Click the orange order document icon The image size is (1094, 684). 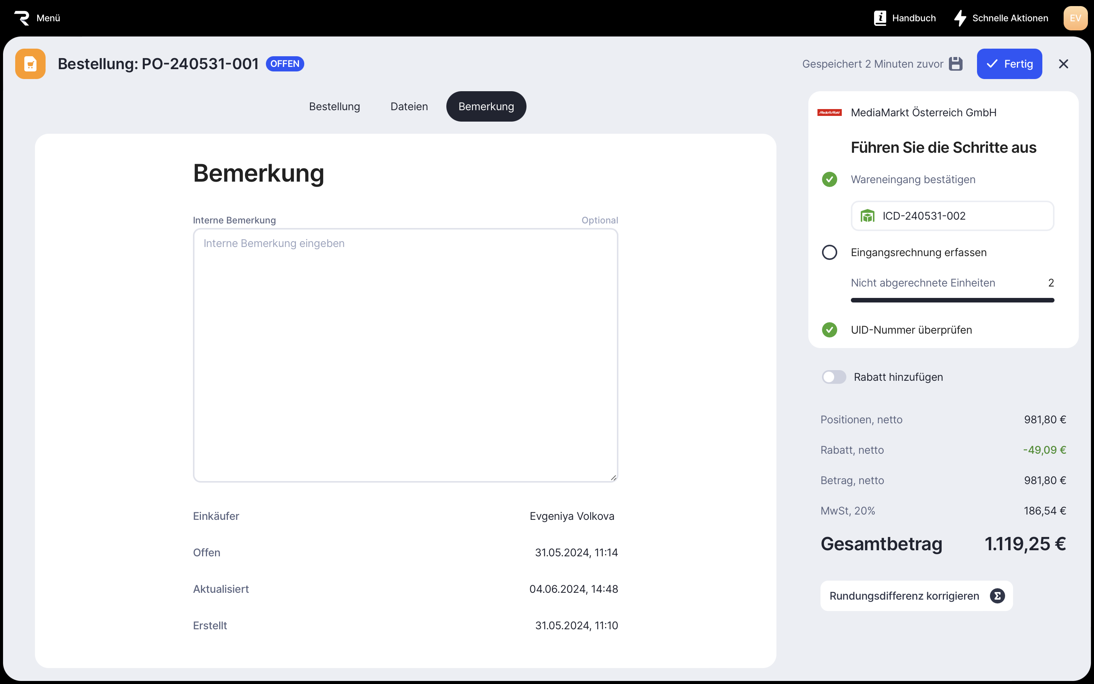click(x=30, y=64)
